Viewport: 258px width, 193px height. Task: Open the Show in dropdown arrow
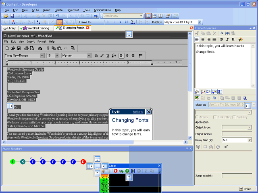(254, 105)
